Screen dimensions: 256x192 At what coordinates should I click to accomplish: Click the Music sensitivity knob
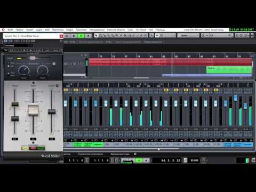(43, 70)
